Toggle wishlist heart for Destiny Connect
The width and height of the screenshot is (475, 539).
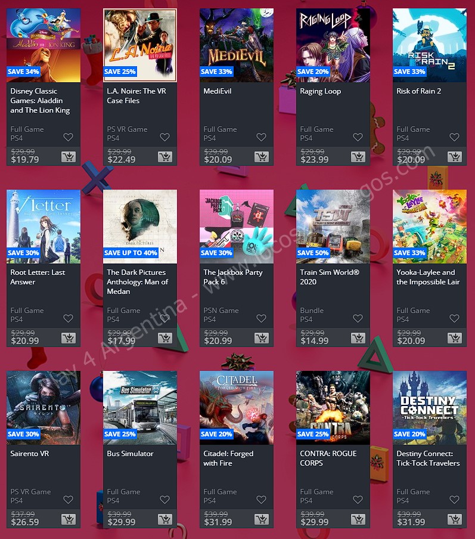point(454,500)
